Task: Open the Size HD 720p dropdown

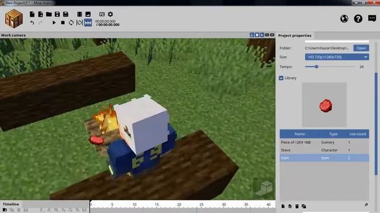Action: tap(337, 57)
